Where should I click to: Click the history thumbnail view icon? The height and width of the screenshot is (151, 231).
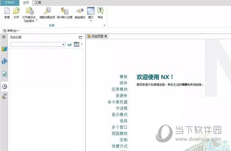click(77, 44)
